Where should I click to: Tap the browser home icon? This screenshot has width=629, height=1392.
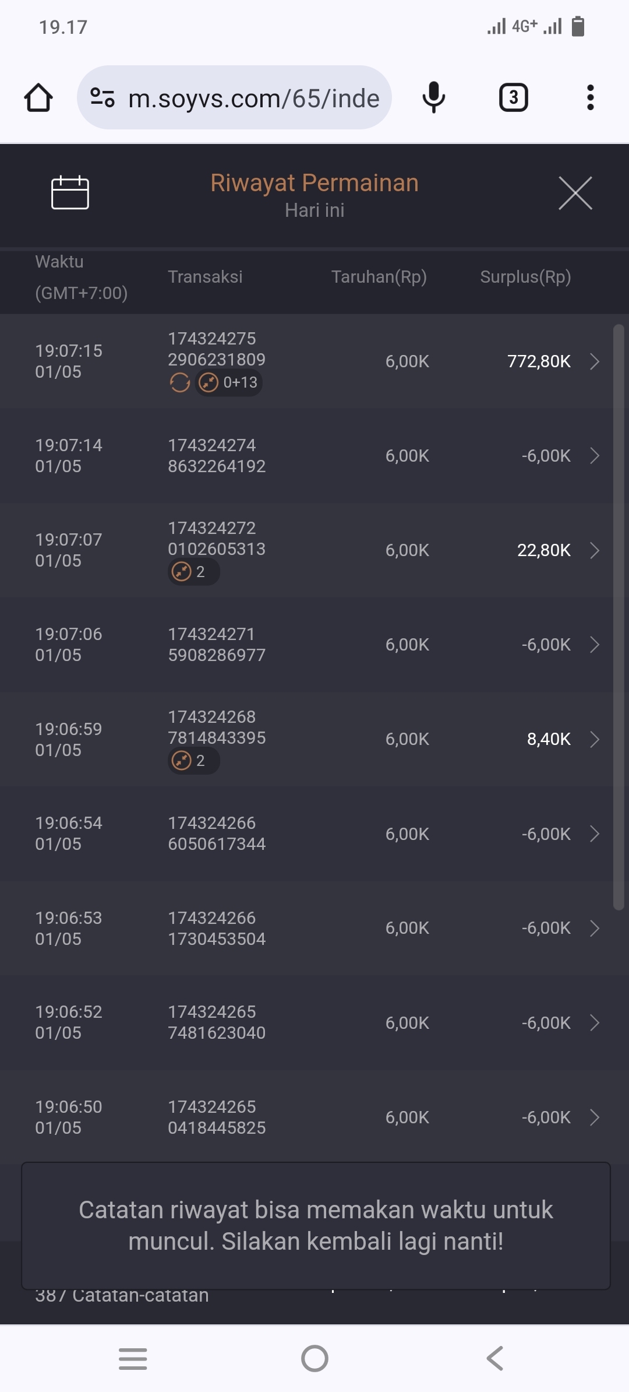tap(38, 97)
